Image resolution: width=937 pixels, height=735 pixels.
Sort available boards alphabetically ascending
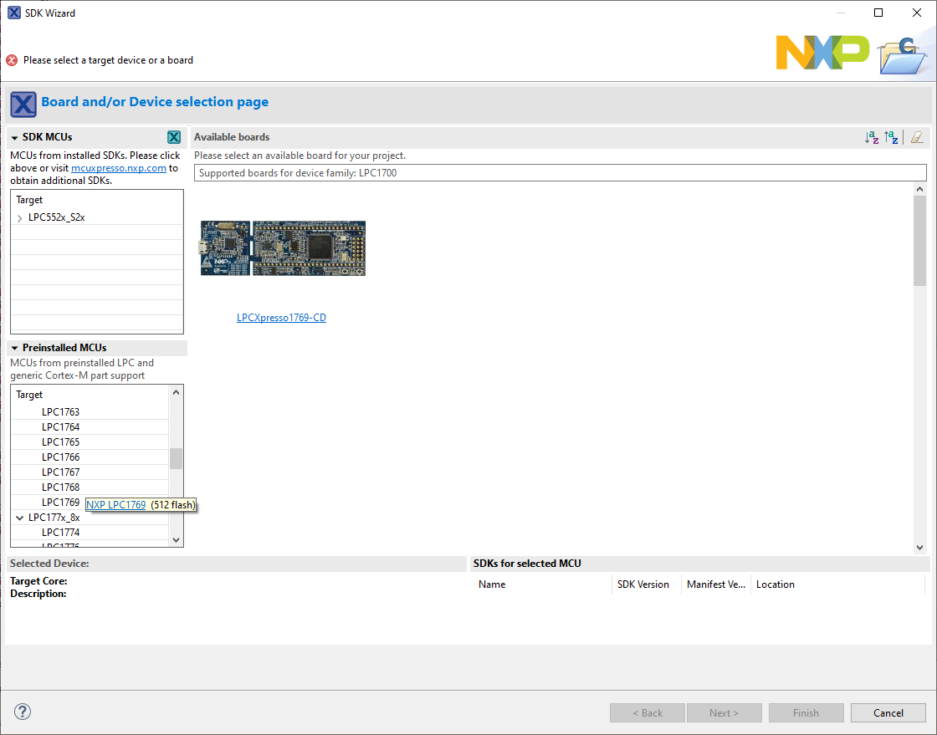[x=872, y=137]
